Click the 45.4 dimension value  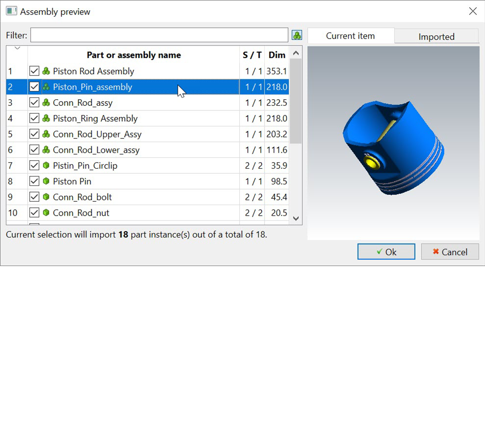point(279,197)
